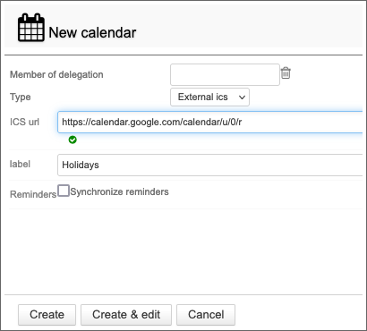Open the External ics type dropdown
The height and width of the screenshot is (331, 367).
(x=209, y=97)
